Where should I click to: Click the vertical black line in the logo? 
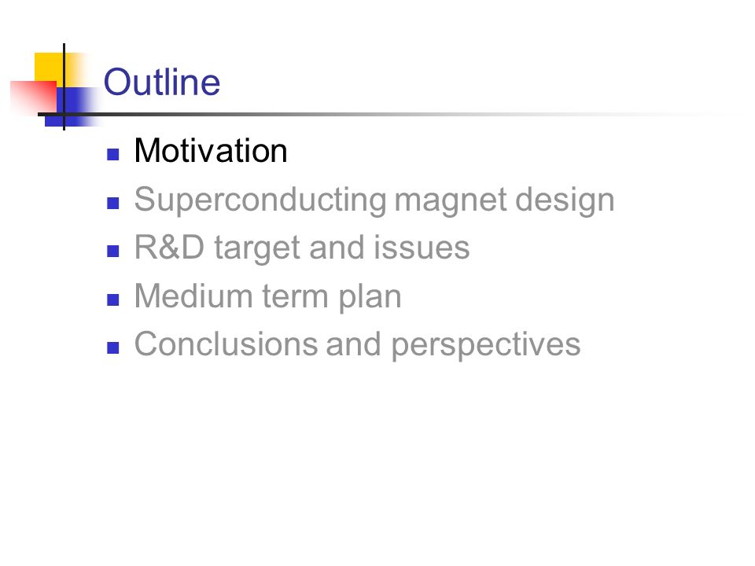pos(64,86)
